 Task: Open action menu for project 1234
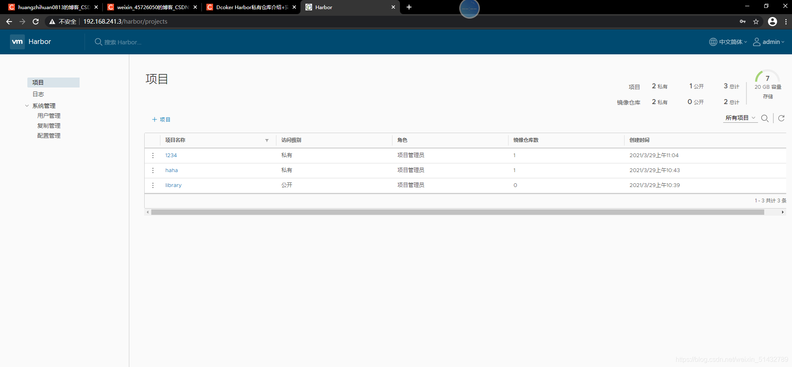(x=153, y=156)
